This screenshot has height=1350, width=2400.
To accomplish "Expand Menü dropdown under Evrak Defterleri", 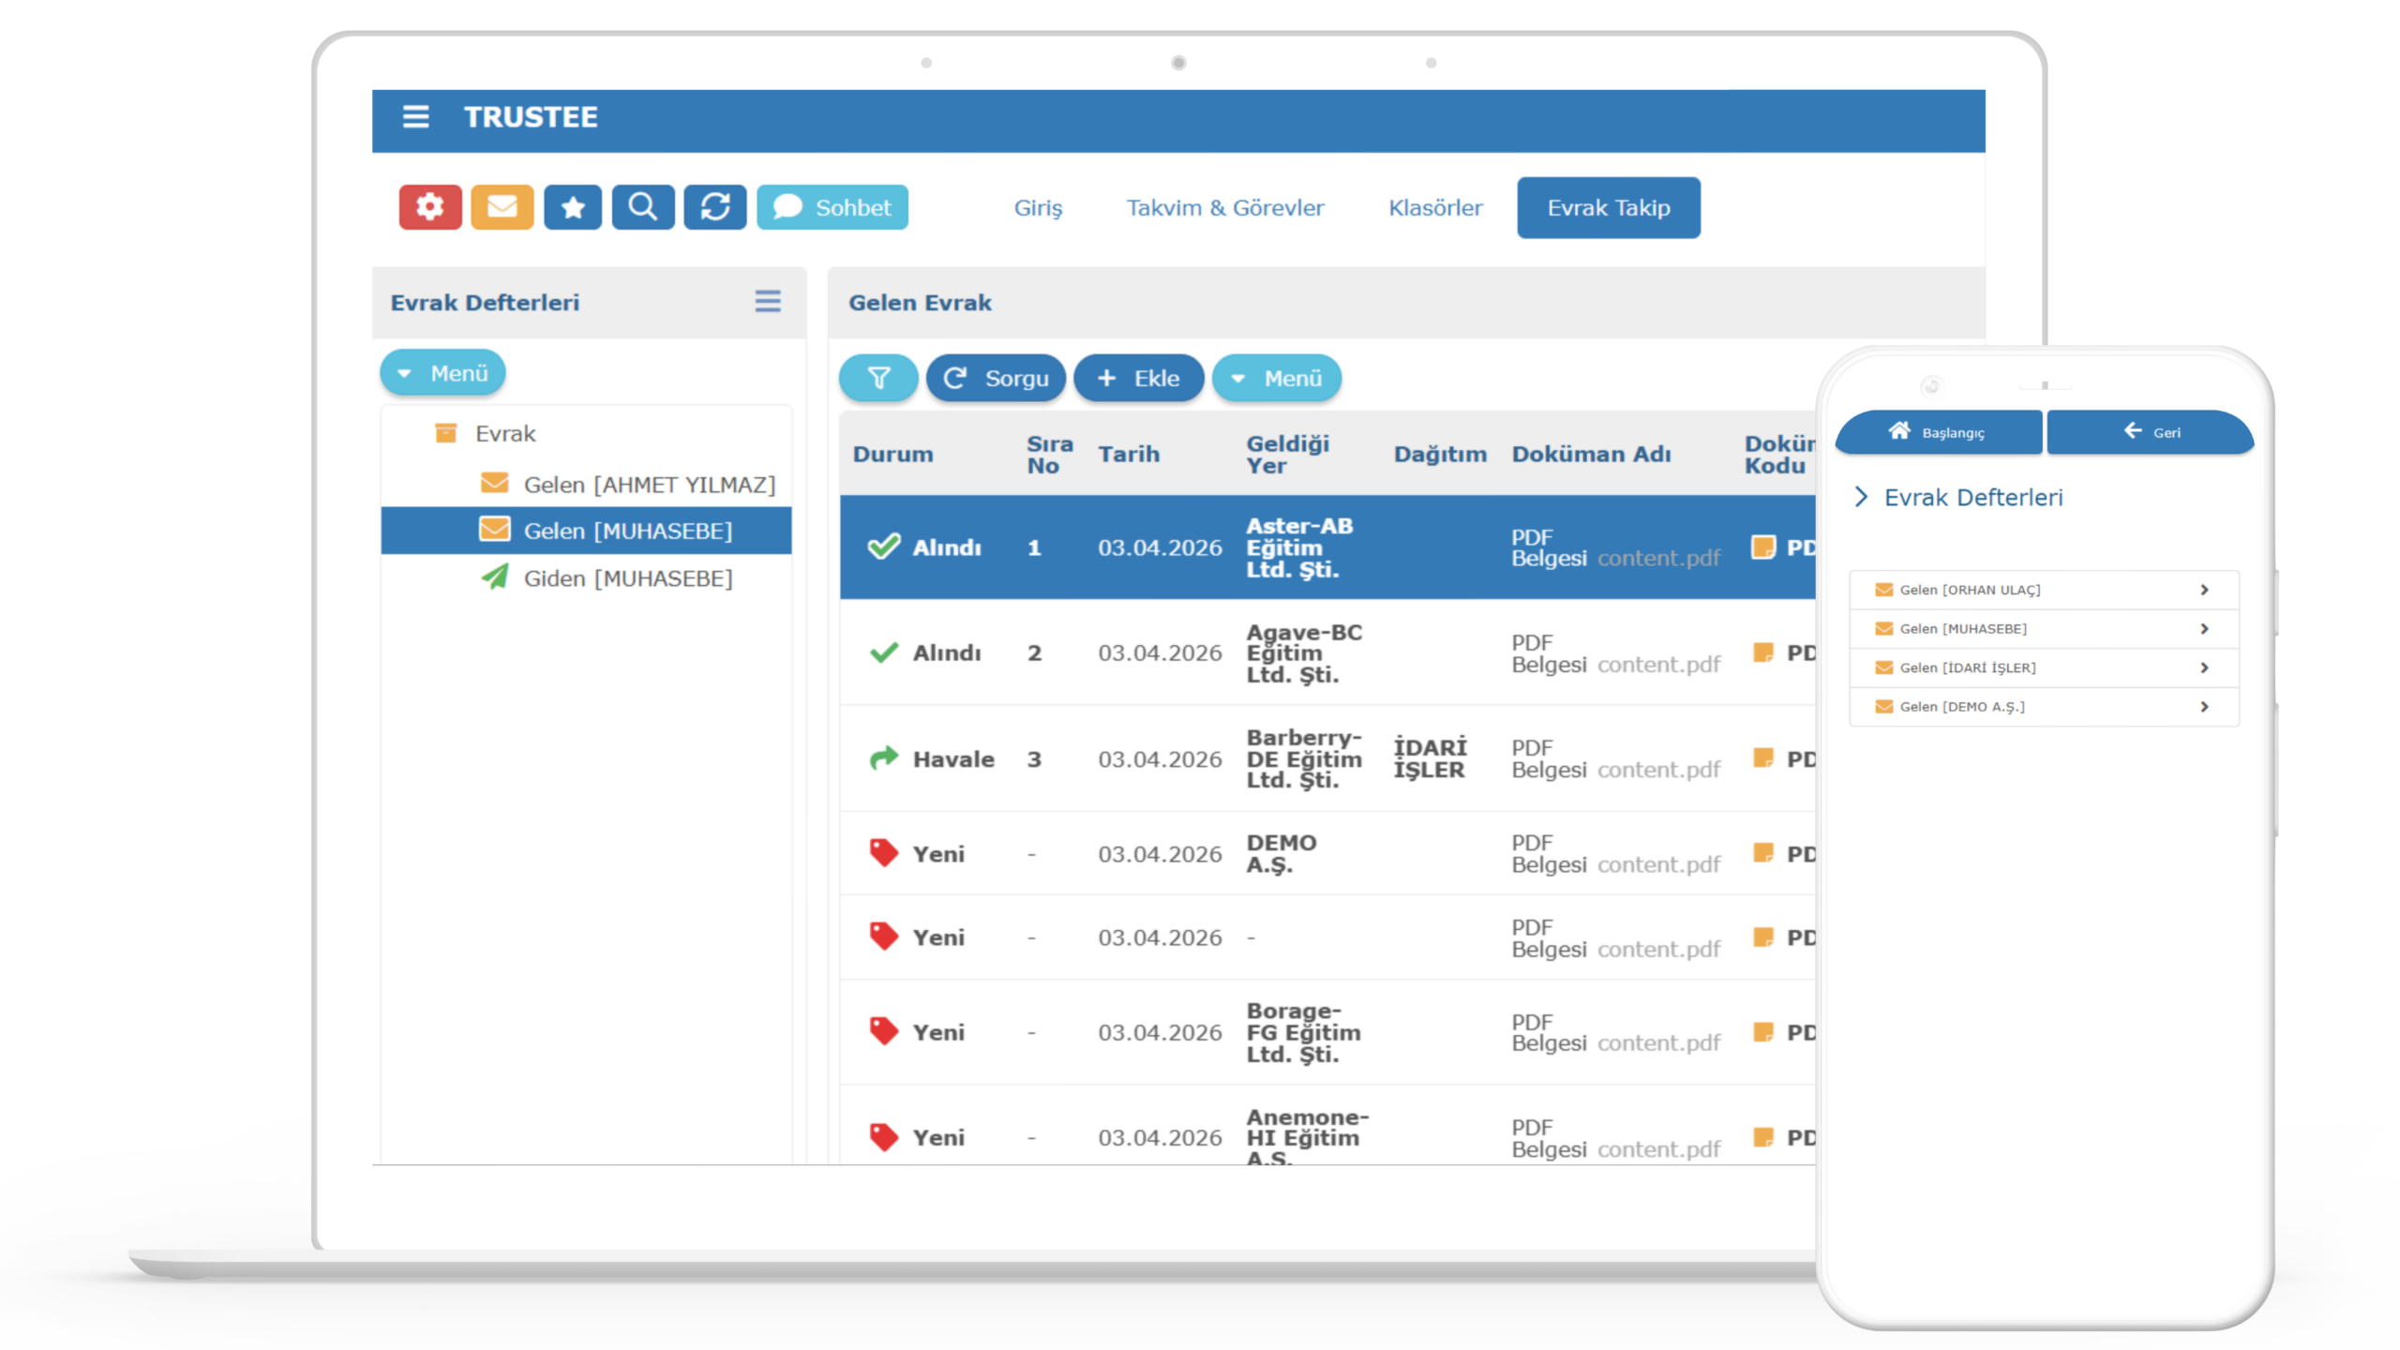I will [442, 373].
